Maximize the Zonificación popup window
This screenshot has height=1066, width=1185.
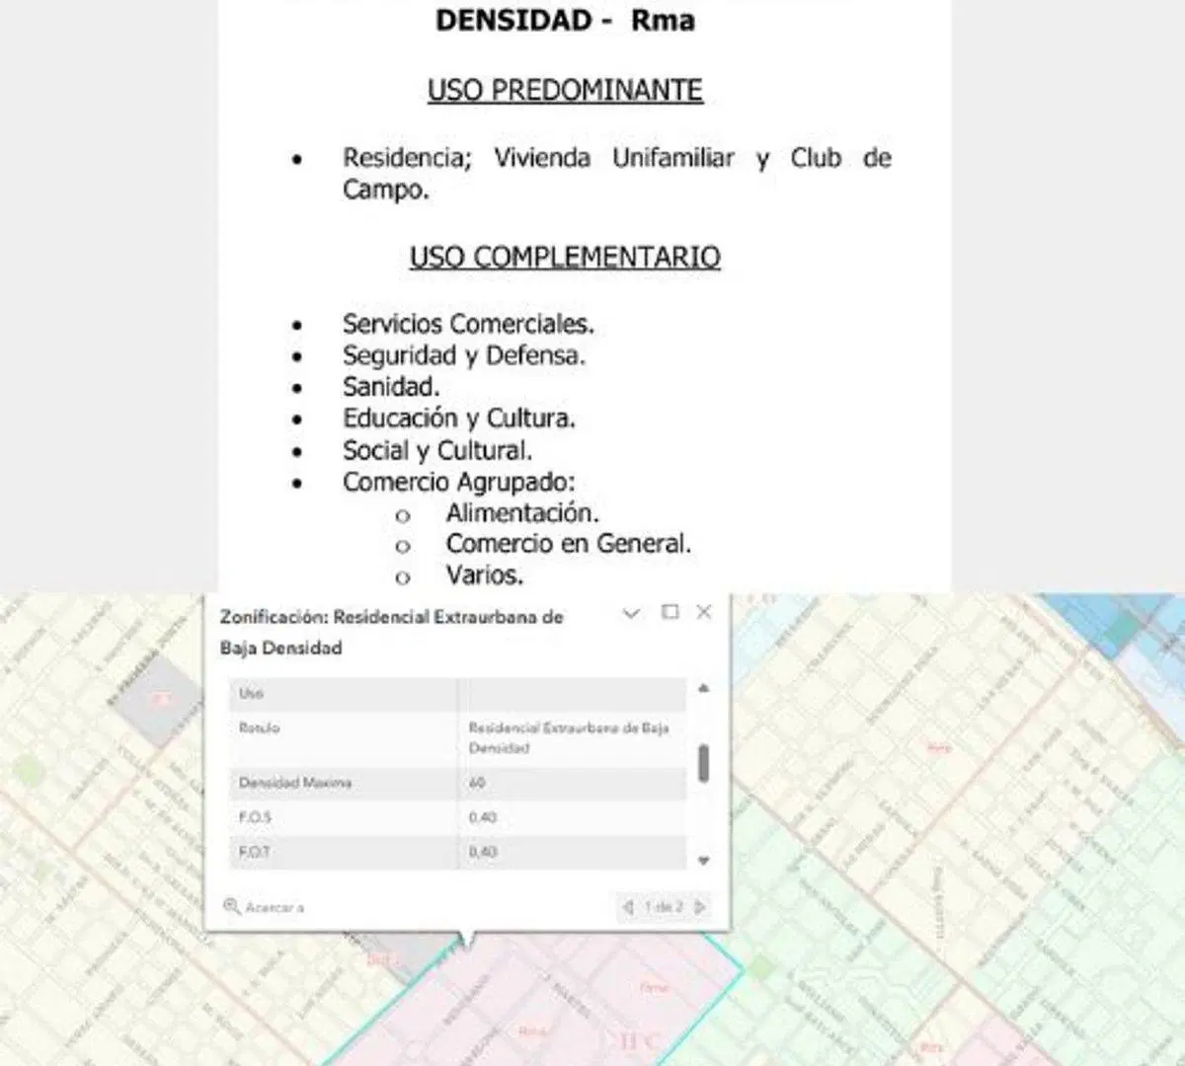coord(670,612)
